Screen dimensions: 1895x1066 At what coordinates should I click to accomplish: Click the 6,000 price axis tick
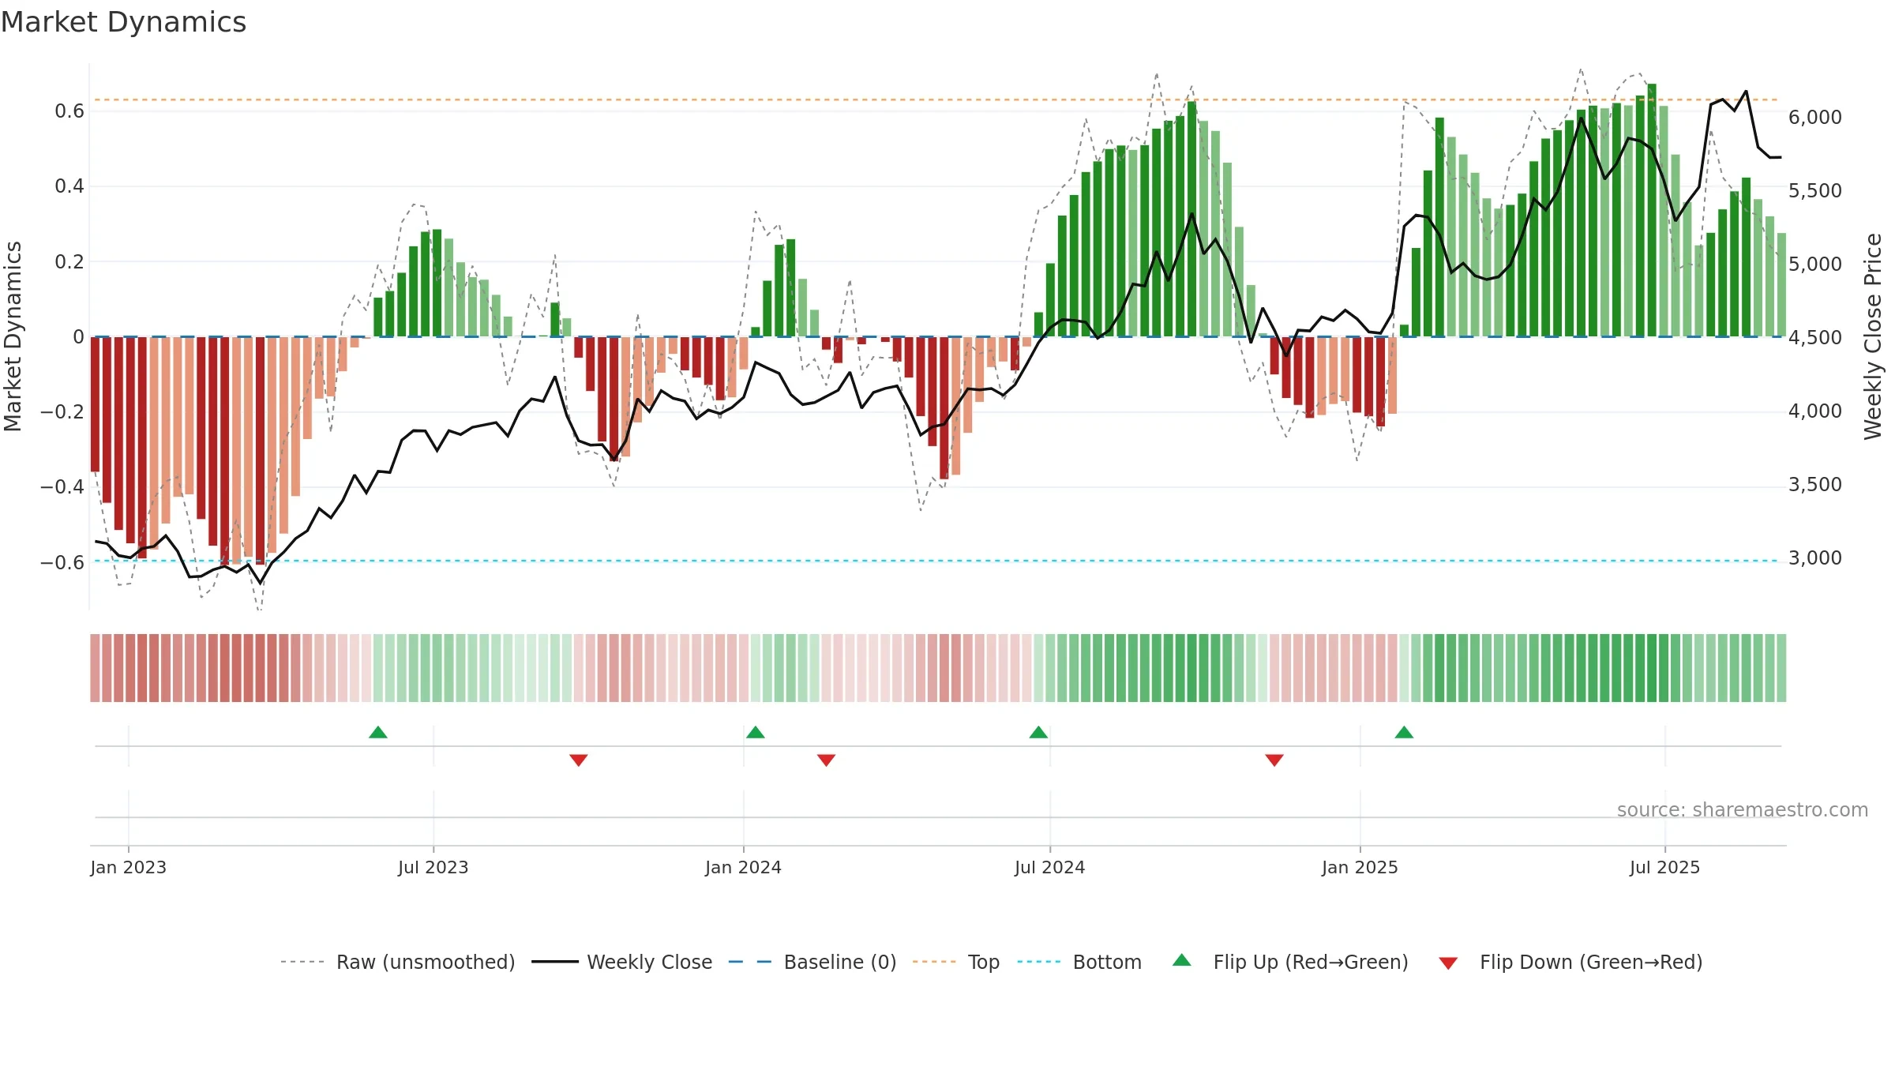(x=1815, y=118)
